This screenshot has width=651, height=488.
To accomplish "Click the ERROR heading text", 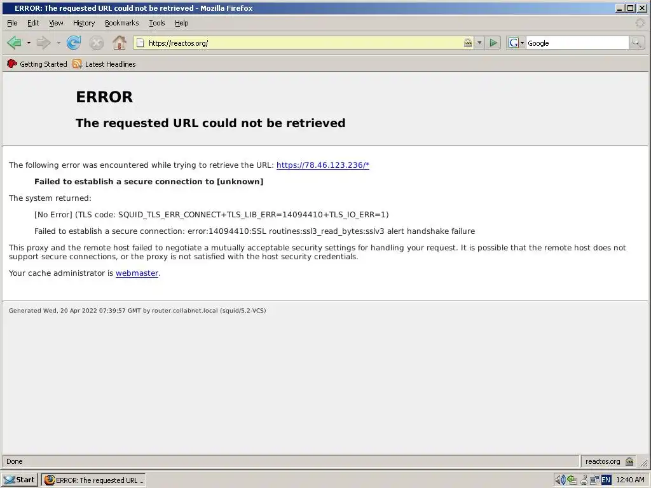I will (x=104, y=97).
